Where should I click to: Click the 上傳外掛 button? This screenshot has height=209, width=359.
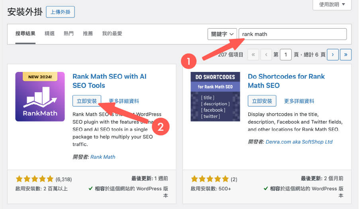click(60, 12)
